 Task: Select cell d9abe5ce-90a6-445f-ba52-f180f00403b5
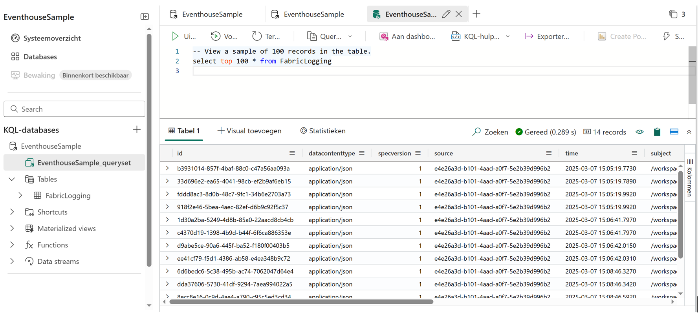coord(233,246)
